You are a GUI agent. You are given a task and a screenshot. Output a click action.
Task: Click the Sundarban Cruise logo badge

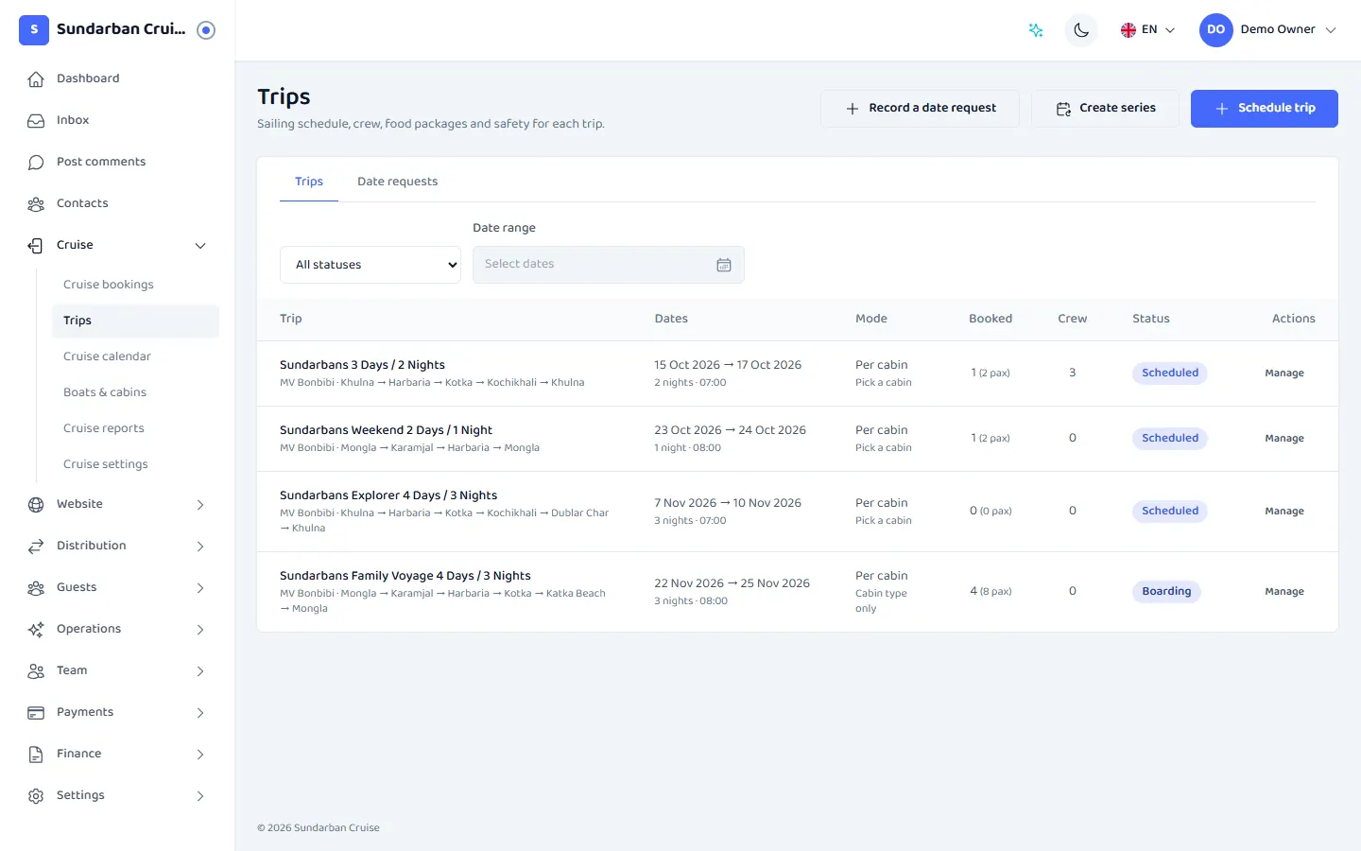[34, 29]
